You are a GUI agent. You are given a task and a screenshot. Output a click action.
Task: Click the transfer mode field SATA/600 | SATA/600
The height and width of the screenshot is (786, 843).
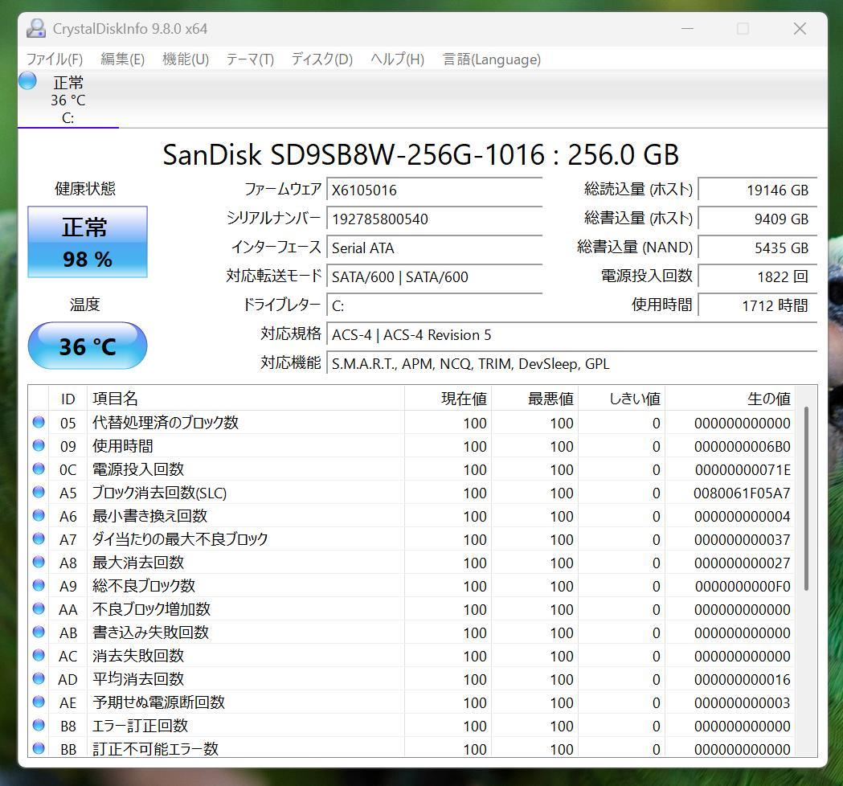coord(435,277)
